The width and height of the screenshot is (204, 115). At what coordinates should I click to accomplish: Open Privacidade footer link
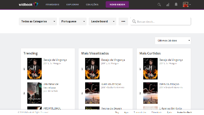click(x=157, y=112)
